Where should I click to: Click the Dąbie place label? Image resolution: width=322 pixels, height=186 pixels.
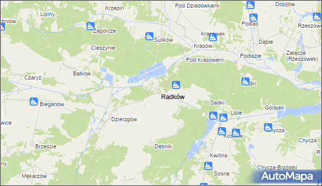tap(266, 42)
